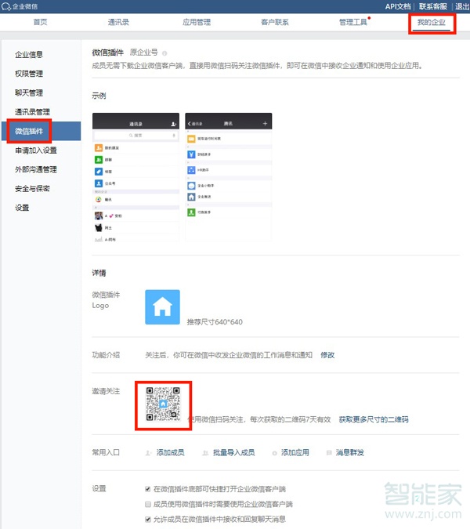Image resolution: width=470 pixels, height=529 pixels.
Task: Click the 添加成员 person icon
Action: 147,452
